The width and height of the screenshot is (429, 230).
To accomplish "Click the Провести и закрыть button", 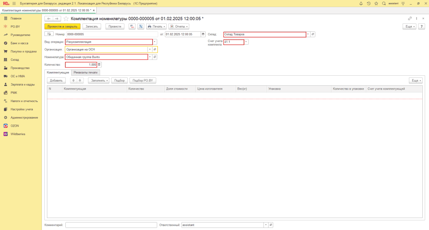I will tap(62, 26).
